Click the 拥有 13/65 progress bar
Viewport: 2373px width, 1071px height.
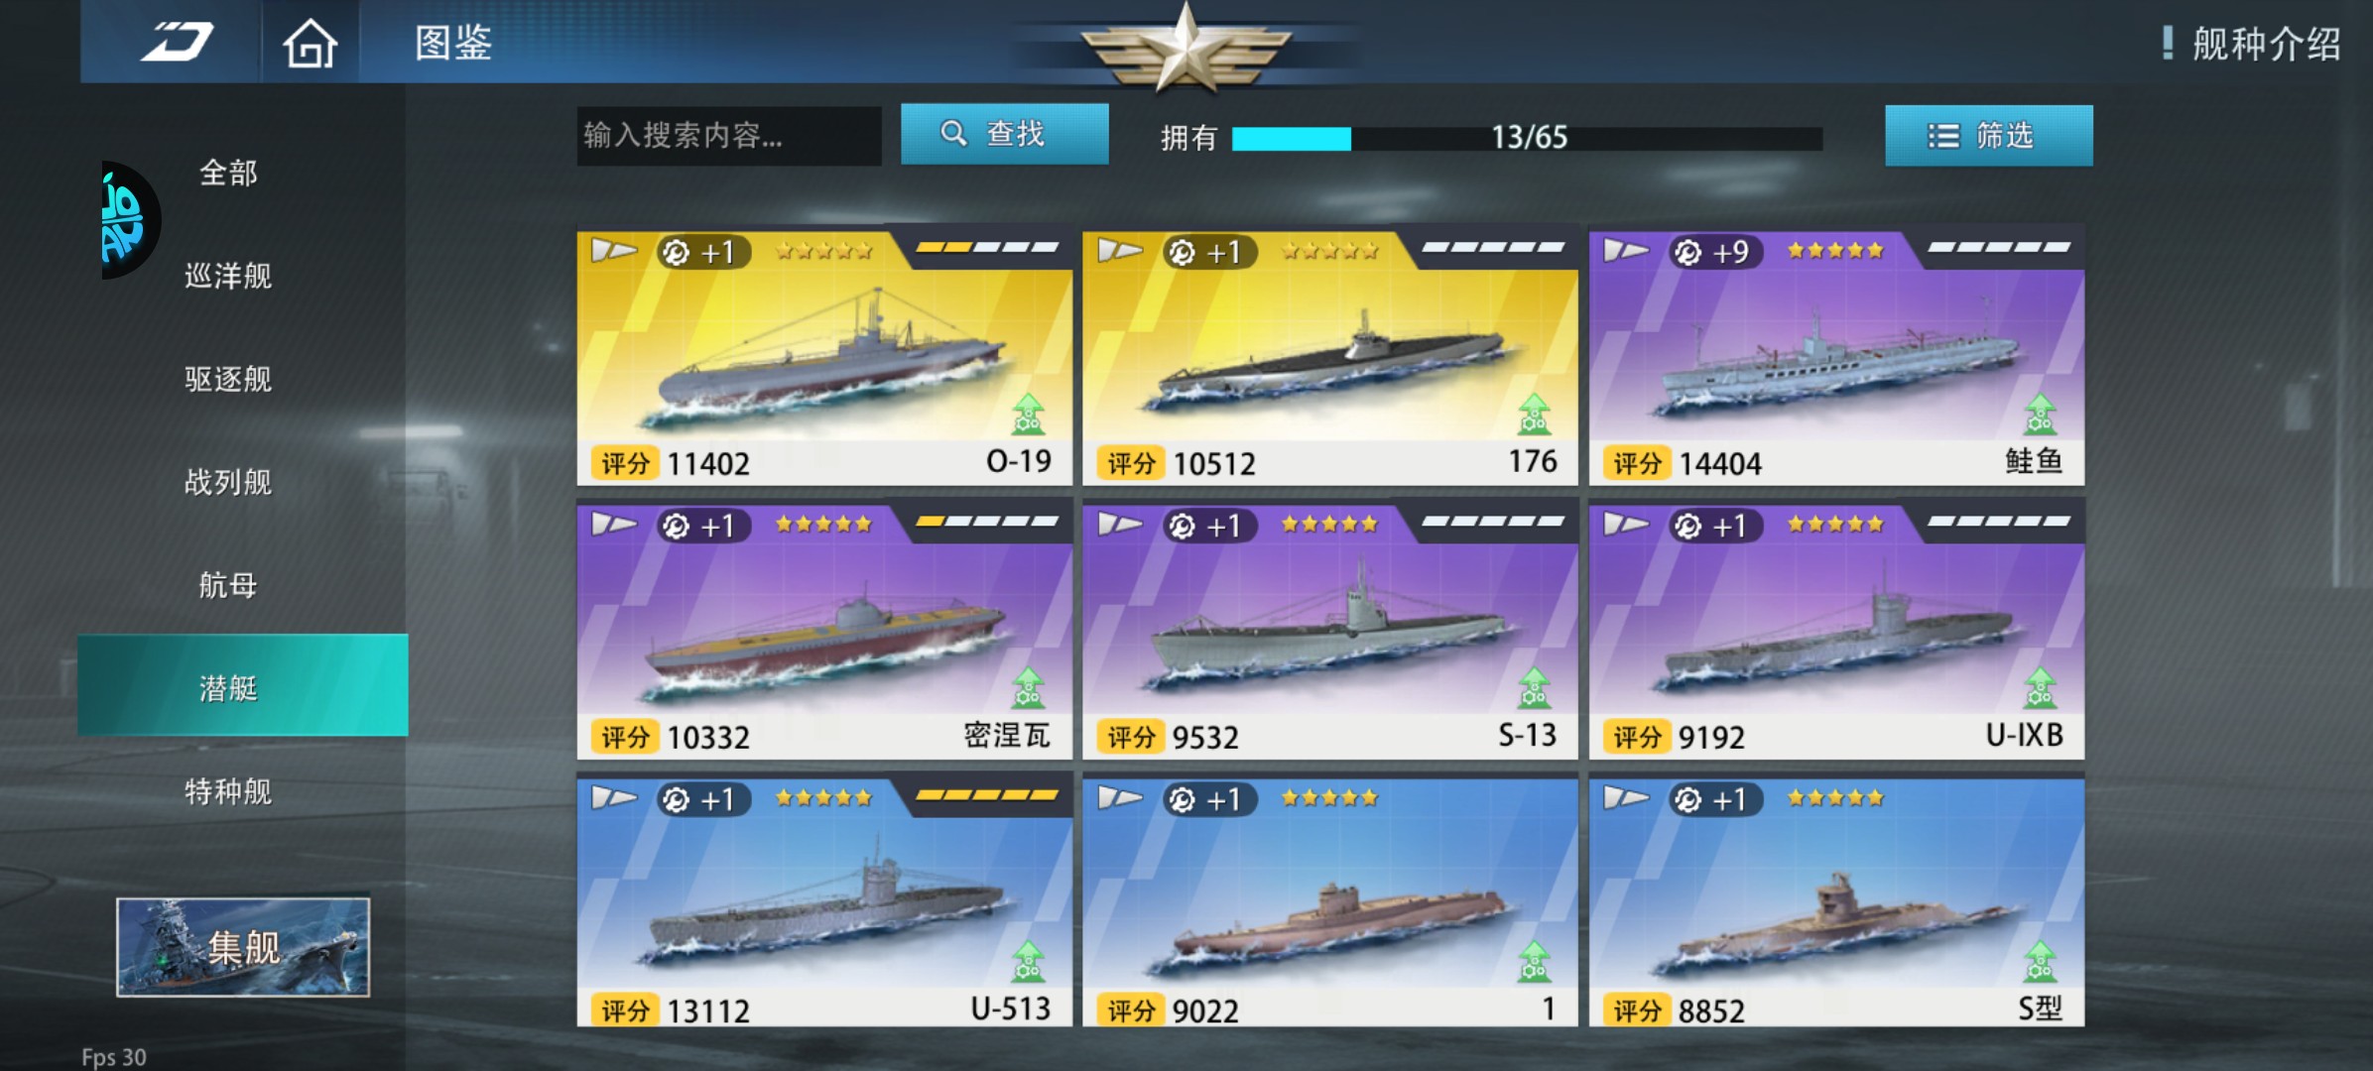coord(1527,138)
